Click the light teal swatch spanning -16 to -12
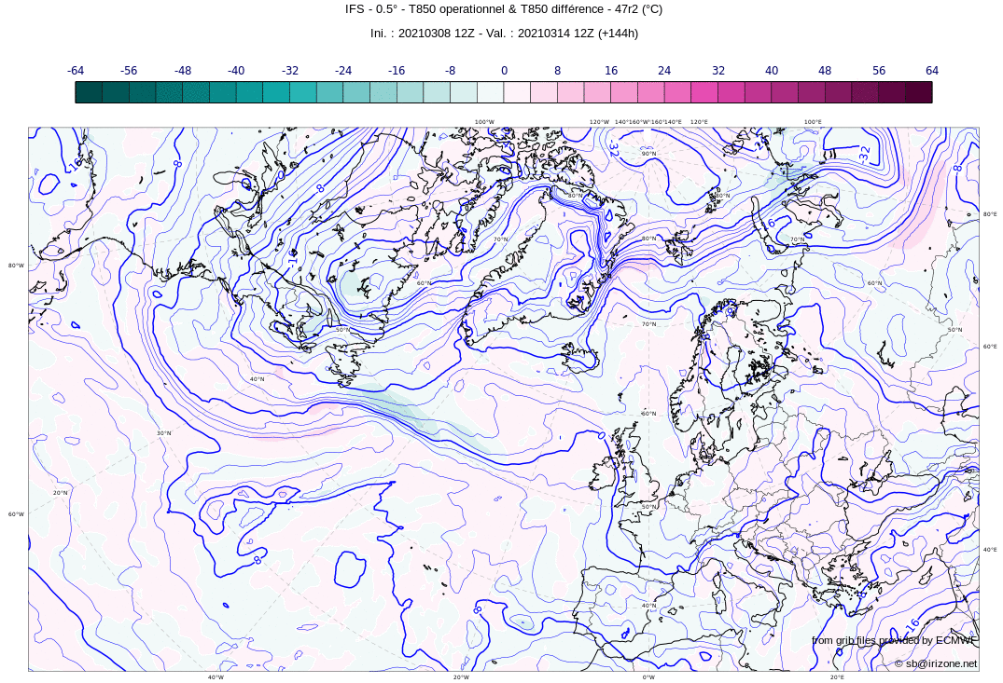Image resolution: width=1003 pixels, height=683 pixels. pos(410,92)
